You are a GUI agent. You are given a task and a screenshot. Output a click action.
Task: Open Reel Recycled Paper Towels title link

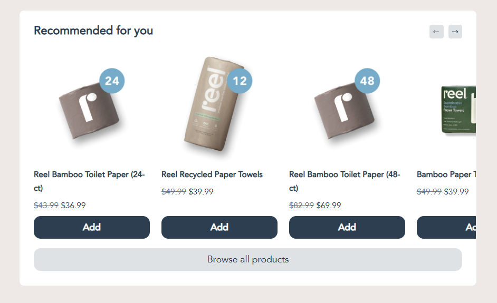[212, 174]
